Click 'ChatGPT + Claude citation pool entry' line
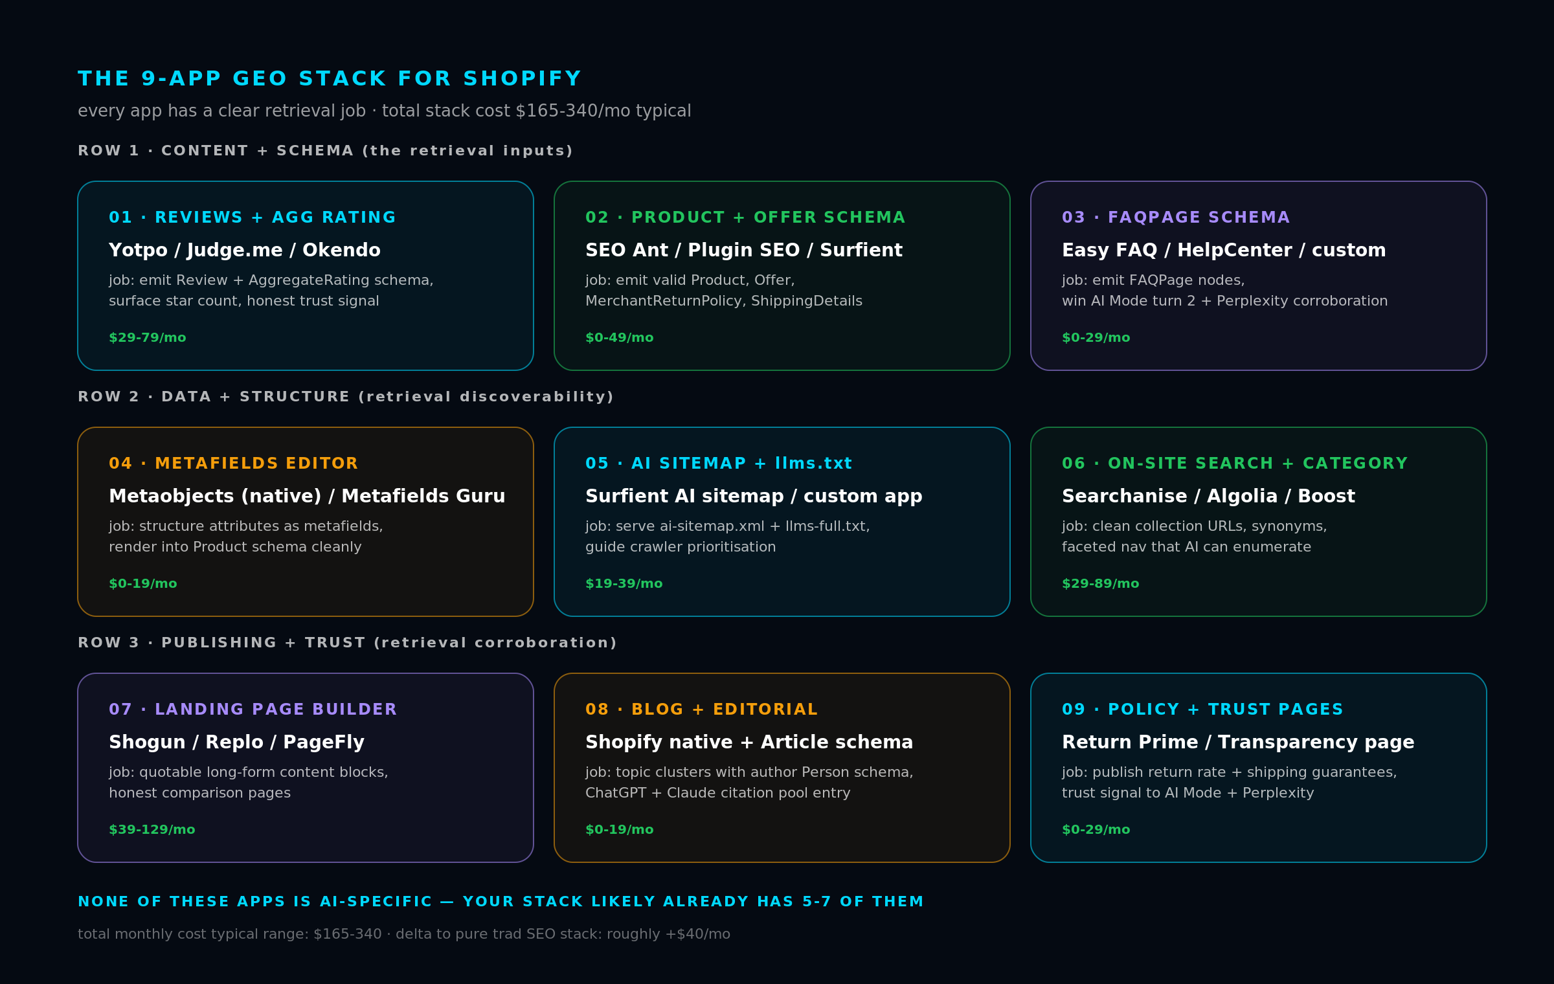 point(718,793)
